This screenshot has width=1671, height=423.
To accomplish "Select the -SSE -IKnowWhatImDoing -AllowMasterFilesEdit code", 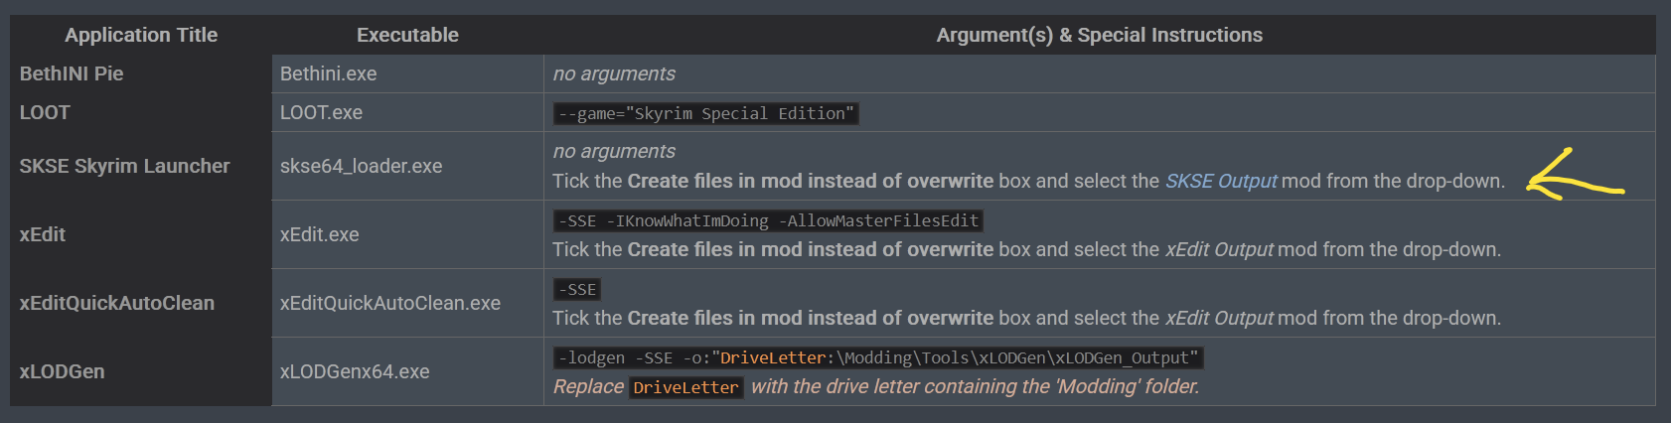I will coord(768,220).
